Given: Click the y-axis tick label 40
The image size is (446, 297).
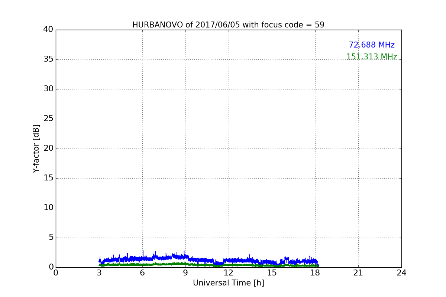Looking at the screenshot, I should (48, 30).
